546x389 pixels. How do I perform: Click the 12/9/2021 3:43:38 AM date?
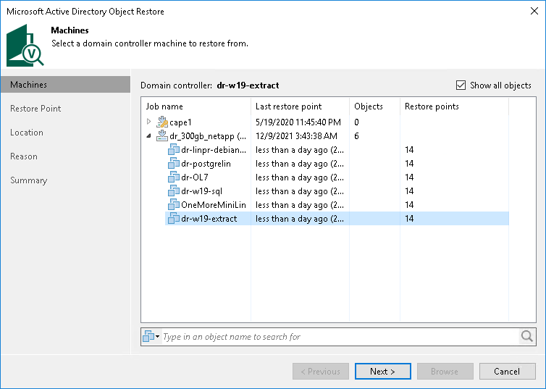click(x=296, y=136)
